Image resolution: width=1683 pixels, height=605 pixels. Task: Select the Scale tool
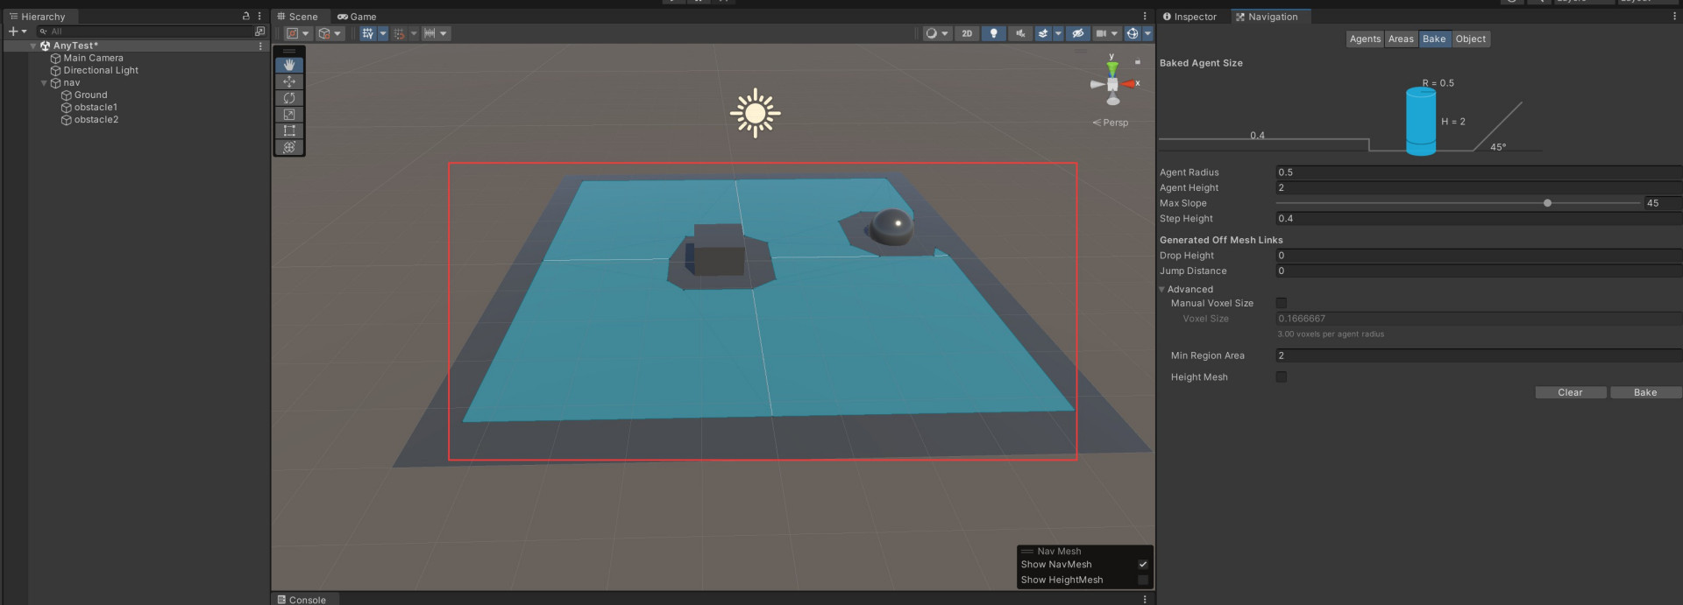coord(289,115)
